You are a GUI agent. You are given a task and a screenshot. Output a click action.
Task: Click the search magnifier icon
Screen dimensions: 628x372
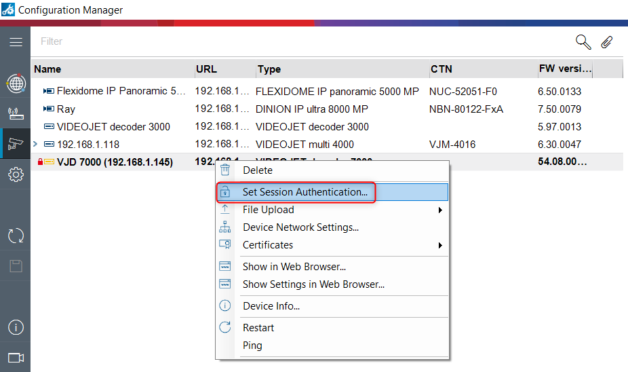point(583,42)
